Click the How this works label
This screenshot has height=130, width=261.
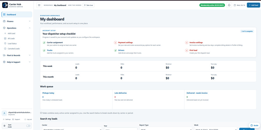(x=75, y=5)
